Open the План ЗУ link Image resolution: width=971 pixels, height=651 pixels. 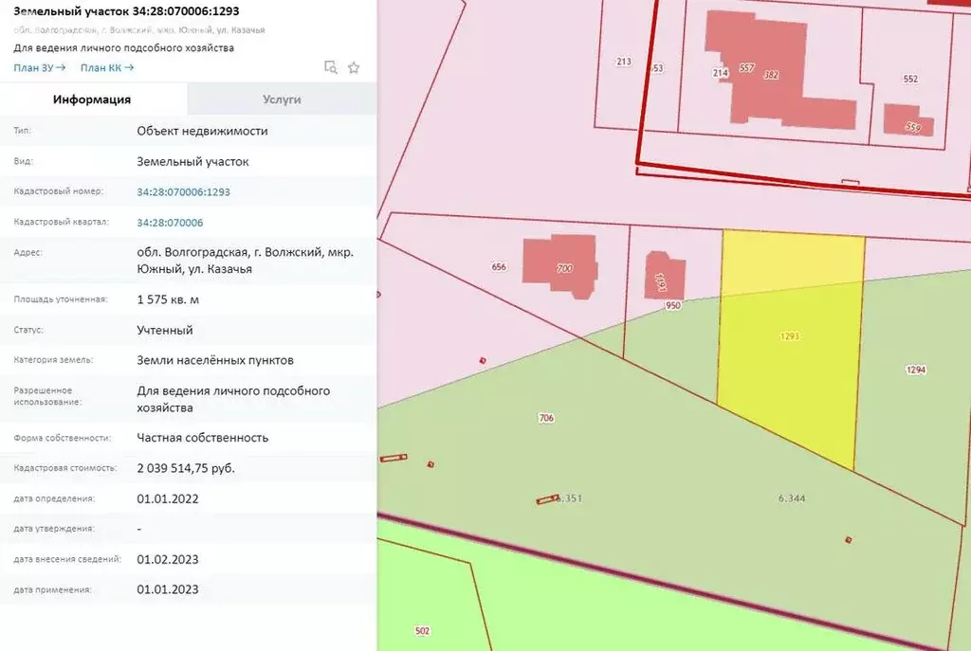click(x=40, y=67)
